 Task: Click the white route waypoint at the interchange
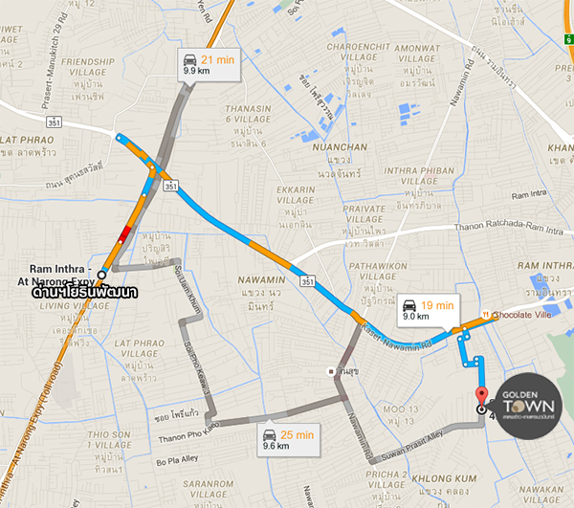pos(152,166)
